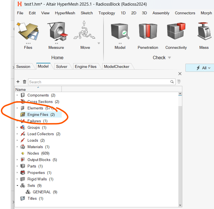Expand the Components tree node
The height and width of the screenshot is (209, 214).
tap(17, 95)
